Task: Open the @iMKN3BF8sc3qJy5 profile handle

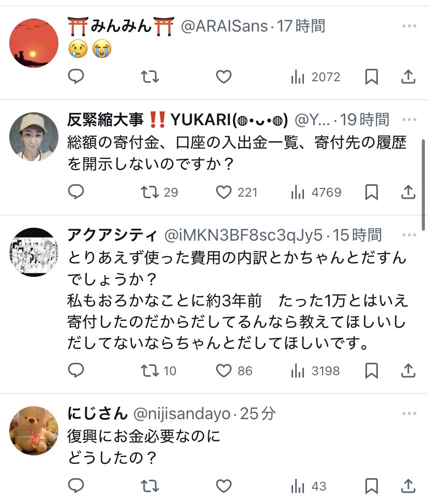Action: pos(243,235)
